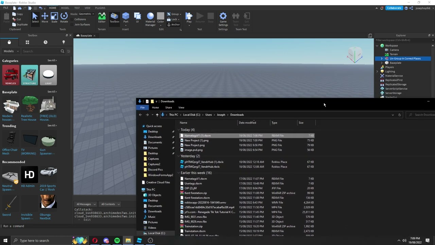The width and height of the screenshot is (435, 245).
Task: Click Copy in Clipboard group
Action: click(x=17, y=14)
